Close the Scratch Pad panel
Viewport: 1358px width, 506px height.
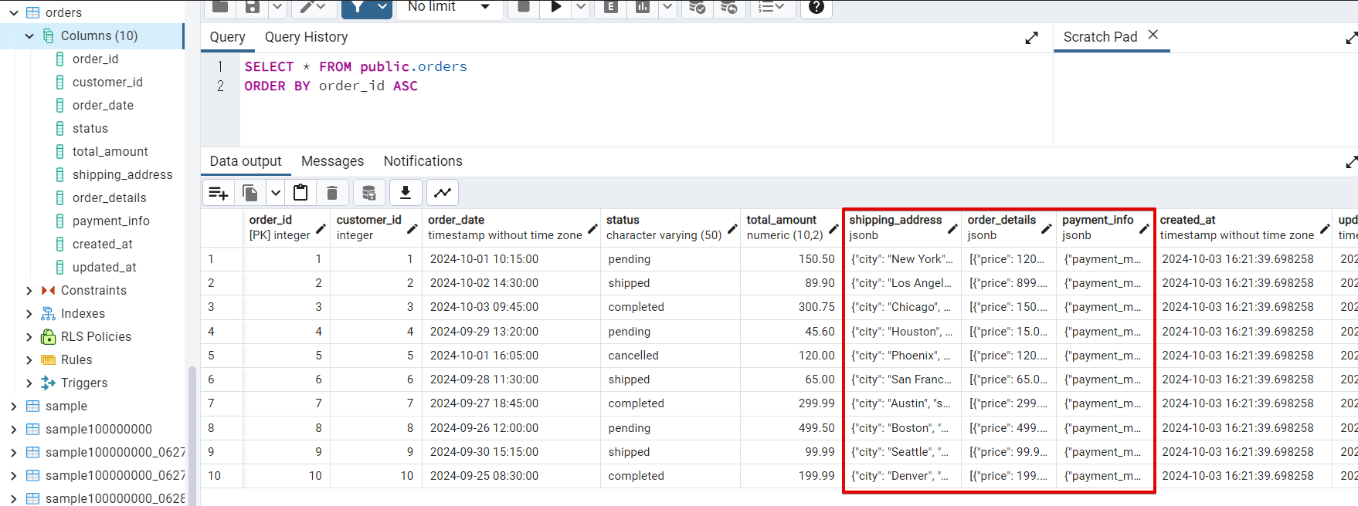tap(1153, 35)
